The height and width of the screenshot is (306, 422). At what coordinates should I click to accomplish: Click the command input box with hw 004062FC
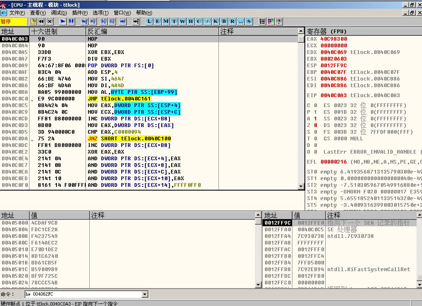click(82, 294)
